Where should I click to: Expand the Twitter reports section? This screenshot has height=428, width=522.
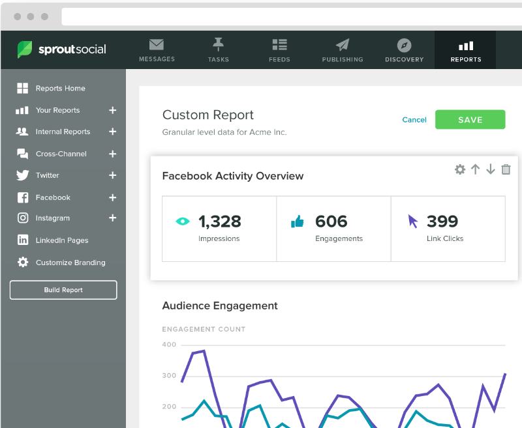pos(112,175)
